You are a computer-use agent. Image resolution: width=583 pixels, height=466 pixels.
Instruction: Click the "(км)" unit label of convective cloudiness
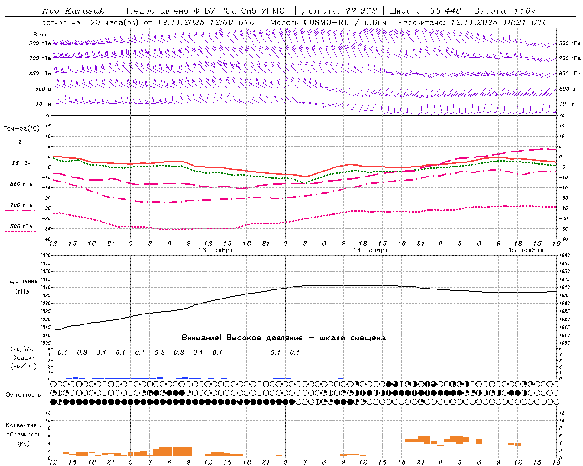click(24, 443)
